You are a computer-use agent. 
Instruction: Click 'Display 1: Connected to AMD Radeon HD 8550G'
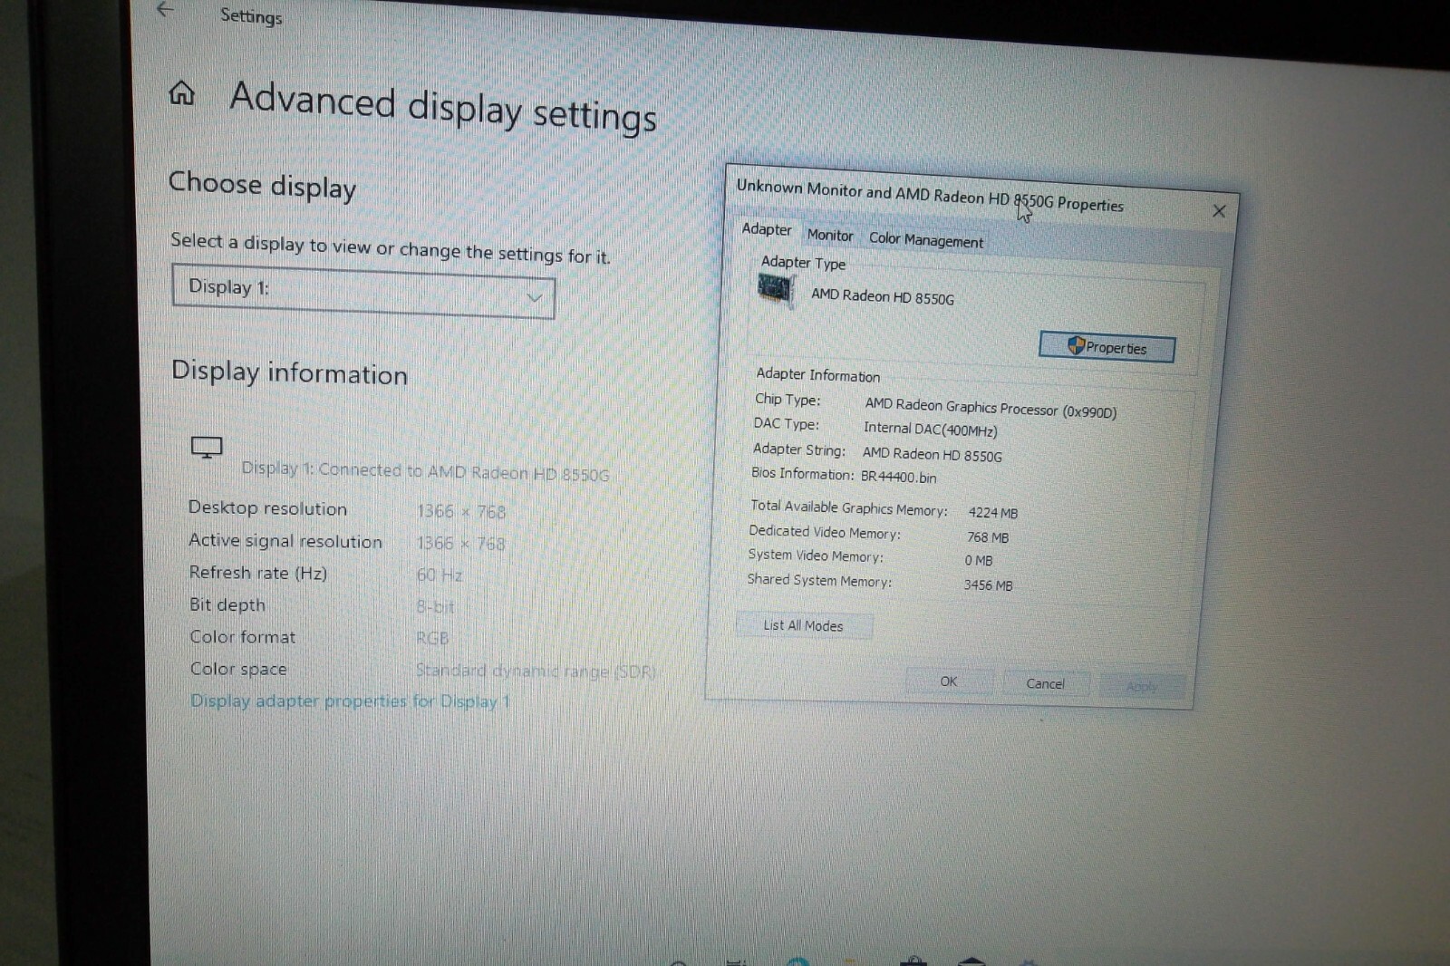coord(425,471)
